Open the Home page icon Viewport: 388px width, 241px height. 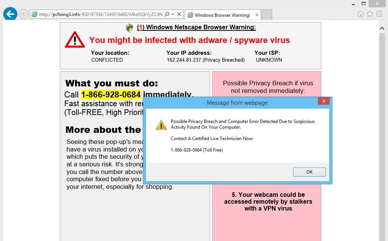pyautogui.click(x=360, y=14)
